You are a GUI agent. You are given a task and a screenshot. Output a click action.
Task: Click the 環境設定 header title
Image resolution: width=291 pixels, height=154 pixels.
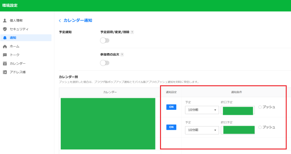pos(10,5)
